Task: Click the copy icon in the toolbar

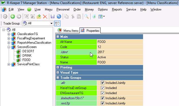Action: click(66, 17)
